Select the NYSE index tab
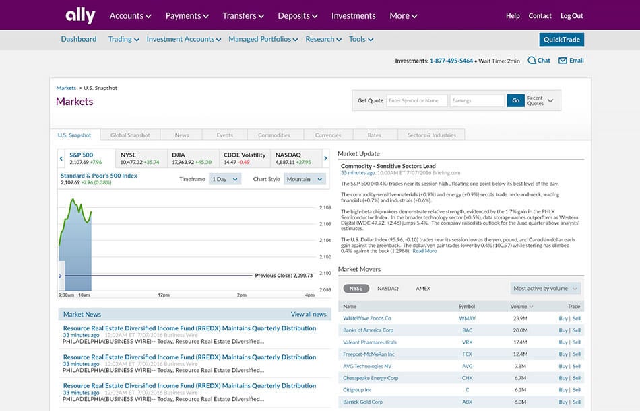 (x=141, y=158)
